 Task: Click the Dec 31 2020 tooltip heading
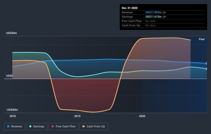click(x=130, y=8)
